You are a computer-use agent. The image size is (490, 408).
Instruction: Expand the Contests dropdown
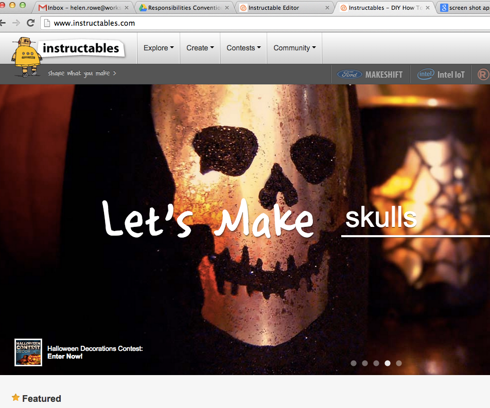pyautogui.click(x=243, y=47)
